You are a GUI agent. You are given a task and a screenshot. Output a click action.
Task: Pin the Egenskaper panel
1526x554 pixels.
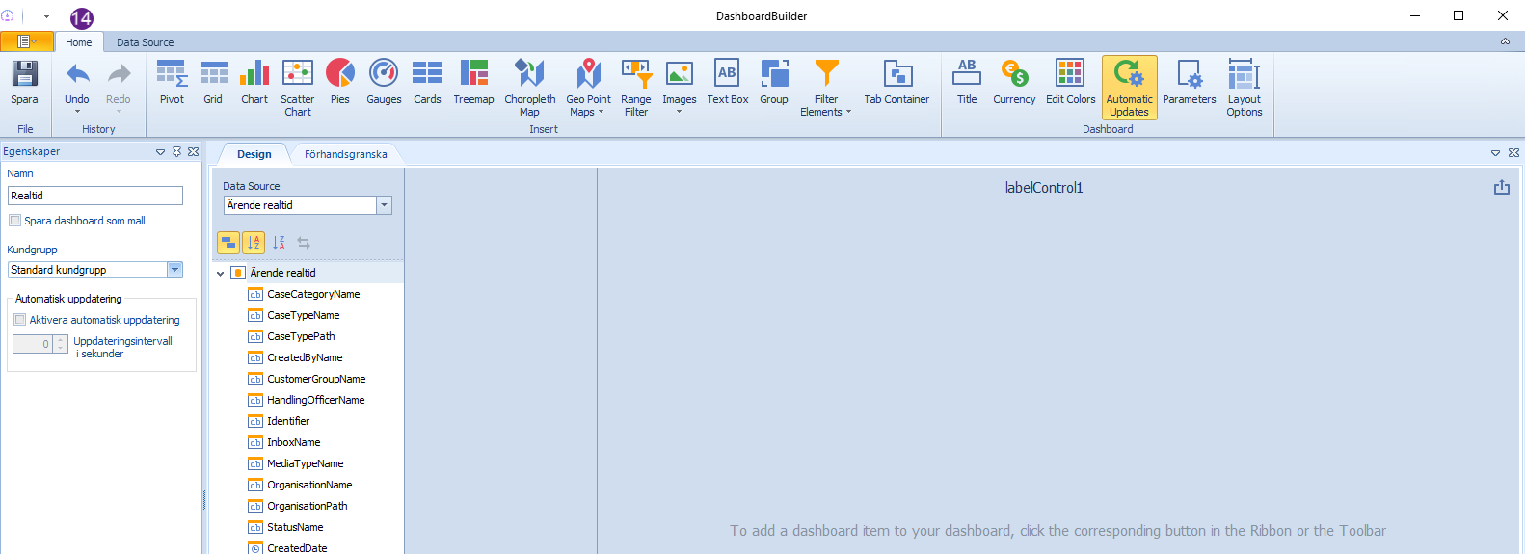coord(176,152)
